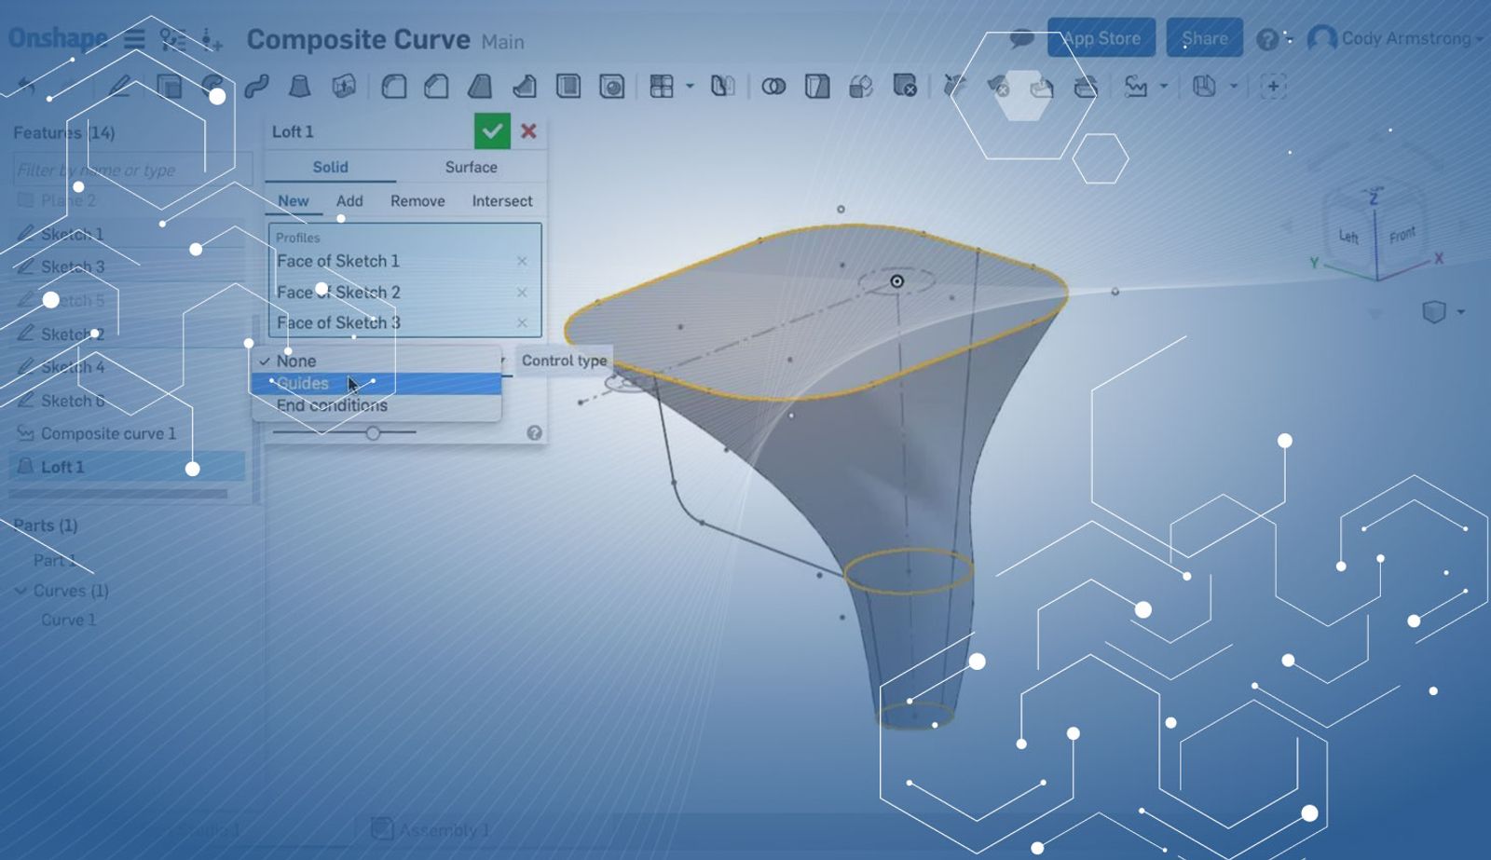The width and height of the screenshot is (1491, 860).
Task: Click the Fillet tool icon
Action: click(x=393, y=87)
